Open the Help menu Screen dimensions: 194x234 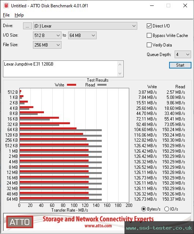pos(19,15)
